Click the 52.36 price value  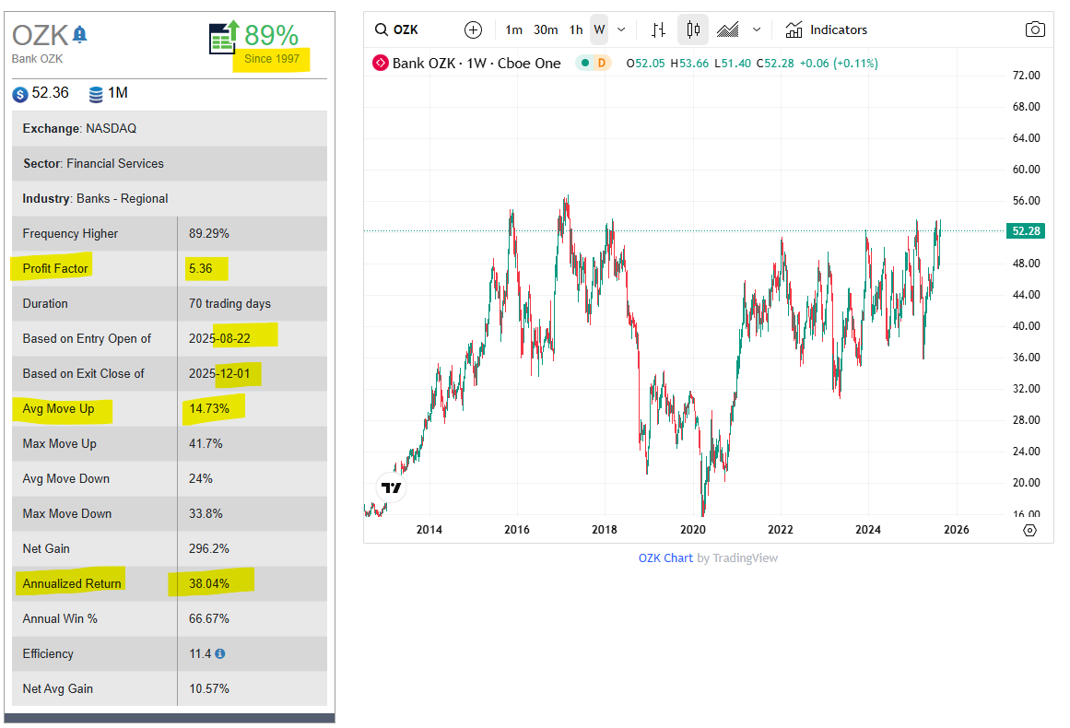coord(51,93)
